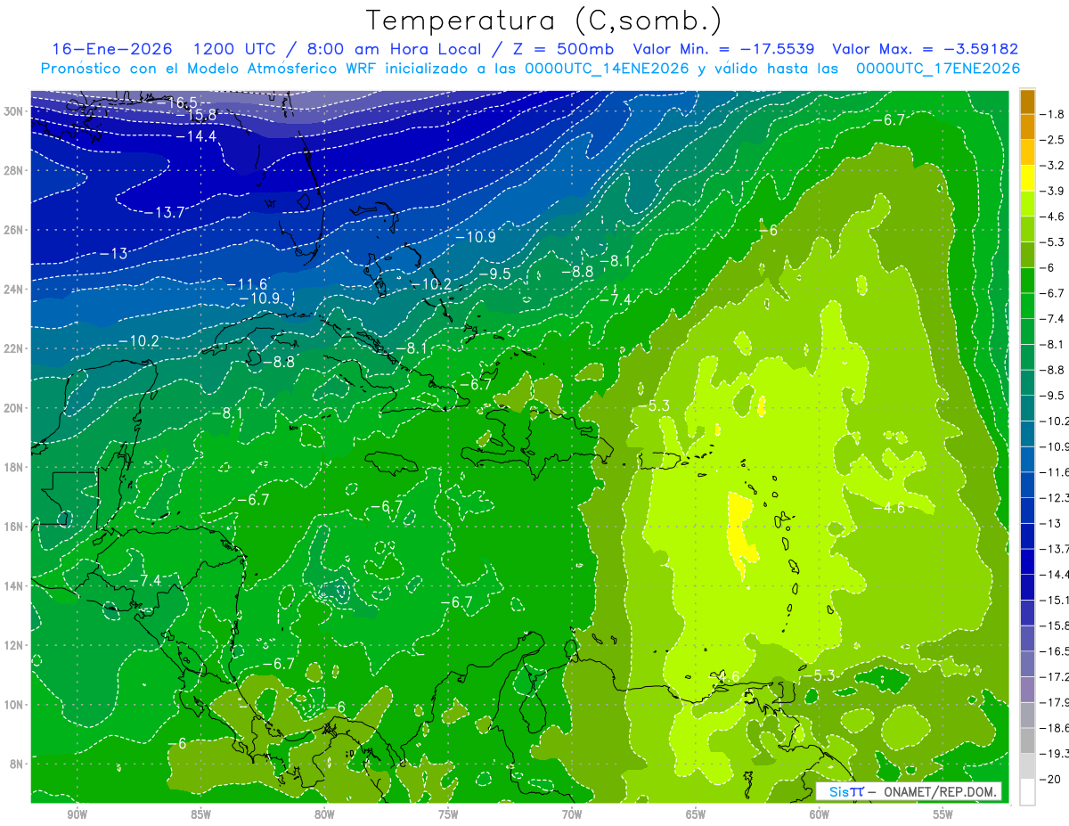This screenshot has height=826, width=1069.
Task: Click the latitude axis label "30N"
Action: pyautogui.click(x=15, y=111)
